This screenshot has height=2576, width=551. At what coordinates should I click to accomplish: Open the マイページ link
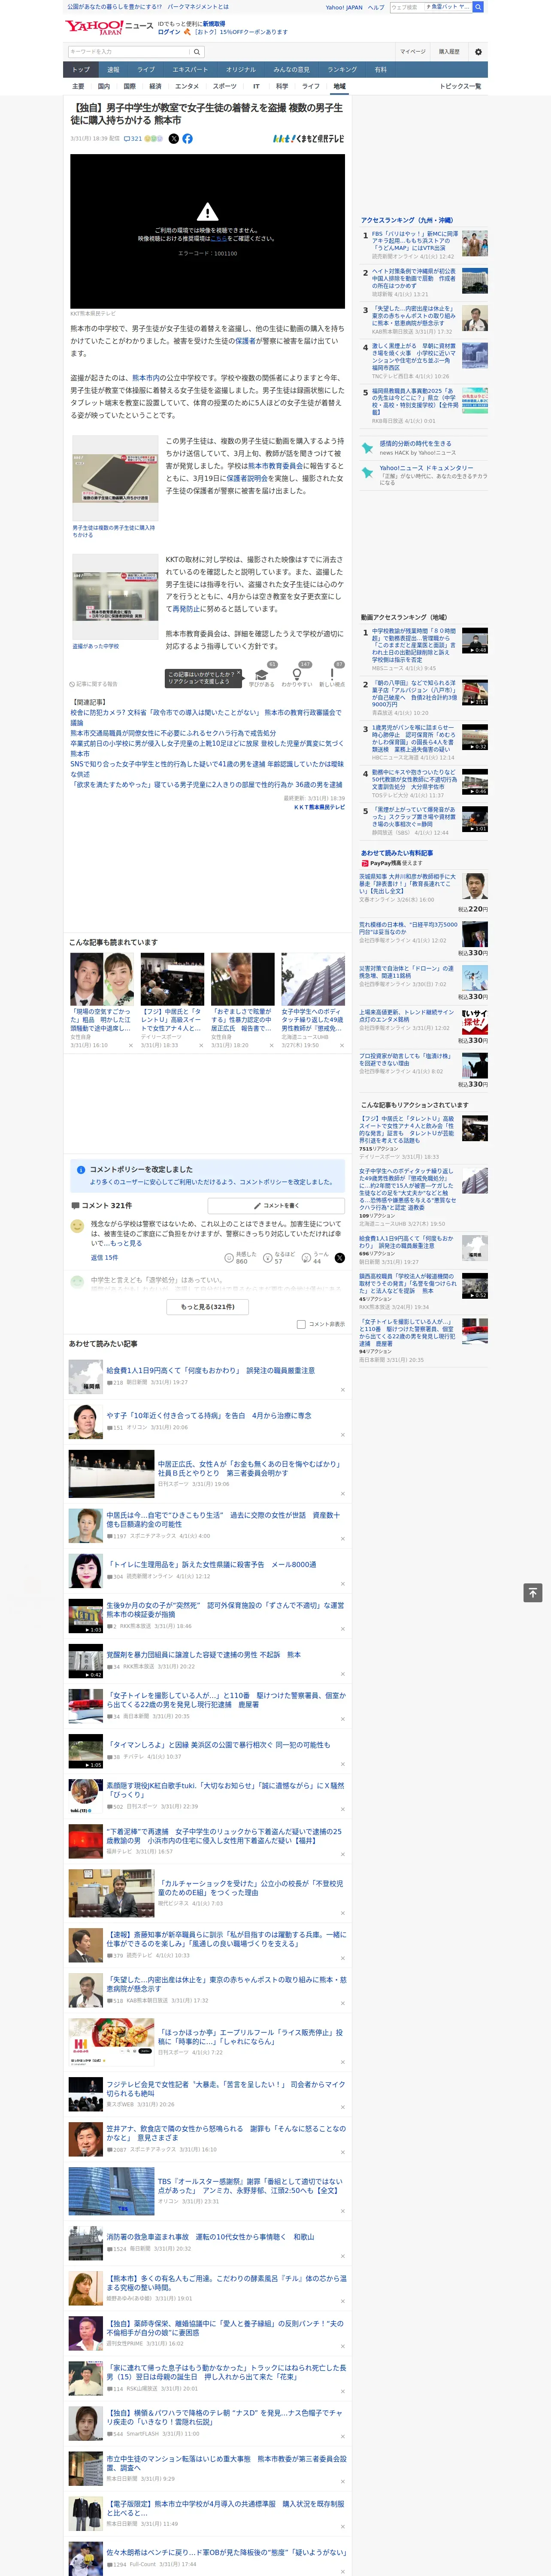[x=413, y=52]
